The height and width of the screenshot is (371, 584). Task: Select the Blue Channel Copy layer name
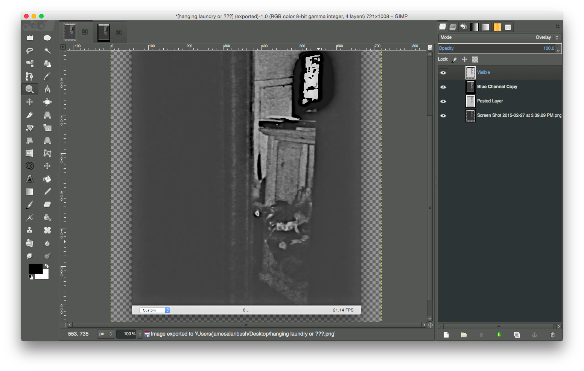(497, 87)
